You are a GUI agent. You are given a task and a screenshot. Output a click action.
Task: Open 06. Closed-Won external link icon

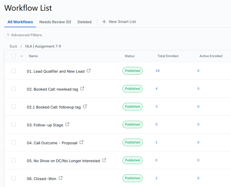point(61,178)
